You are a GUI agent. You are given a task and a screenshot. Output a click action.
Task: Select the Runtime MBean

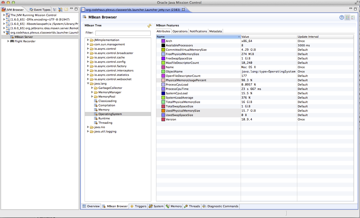coord(104,118)
